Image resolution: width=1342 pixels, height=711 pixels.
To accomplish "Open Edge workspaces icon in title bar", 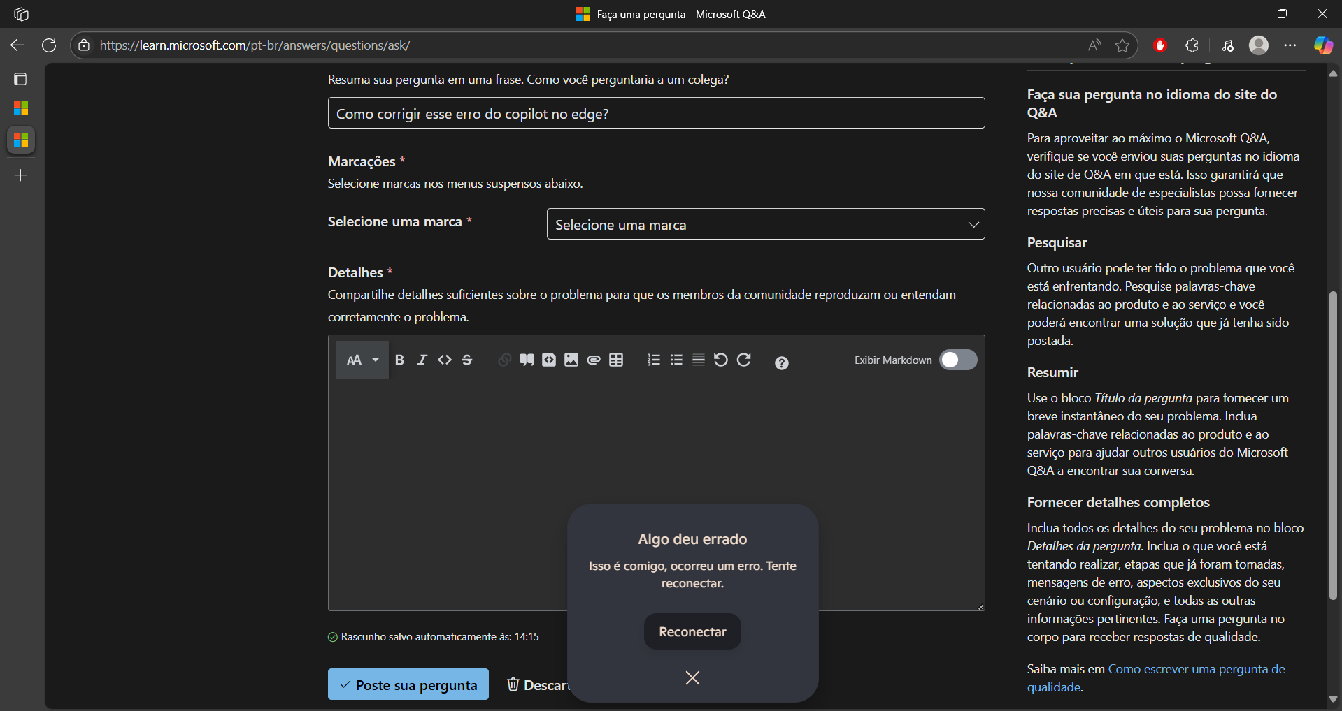I will point(21,14).
